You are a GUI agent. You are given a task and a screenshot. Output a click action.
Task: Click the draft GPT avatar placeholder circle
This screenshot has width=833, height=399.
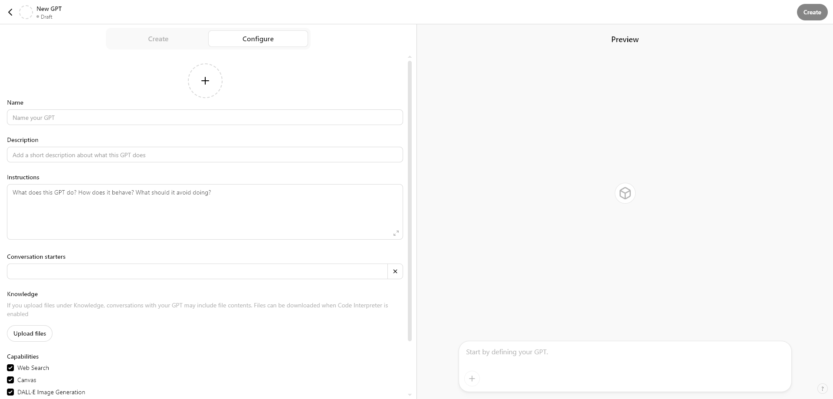click(x=26, y=12)
